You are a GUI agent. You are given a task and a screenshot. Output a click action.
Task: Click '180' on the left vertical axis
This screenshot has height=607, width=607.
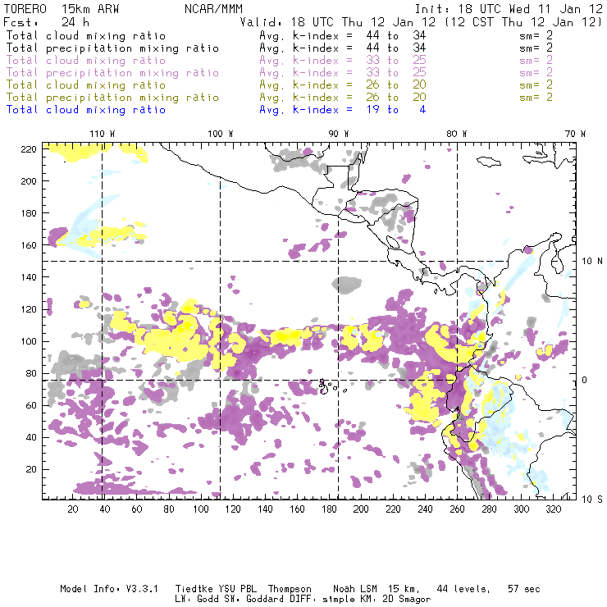tap(29, 213)
